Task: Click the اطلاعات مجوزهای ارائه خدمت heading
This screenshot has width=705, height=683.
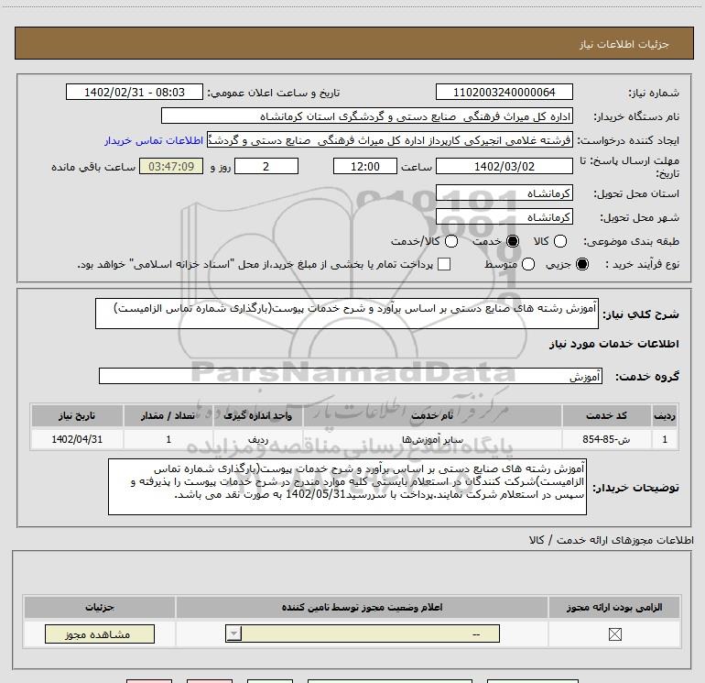Action: click(611, 540)
